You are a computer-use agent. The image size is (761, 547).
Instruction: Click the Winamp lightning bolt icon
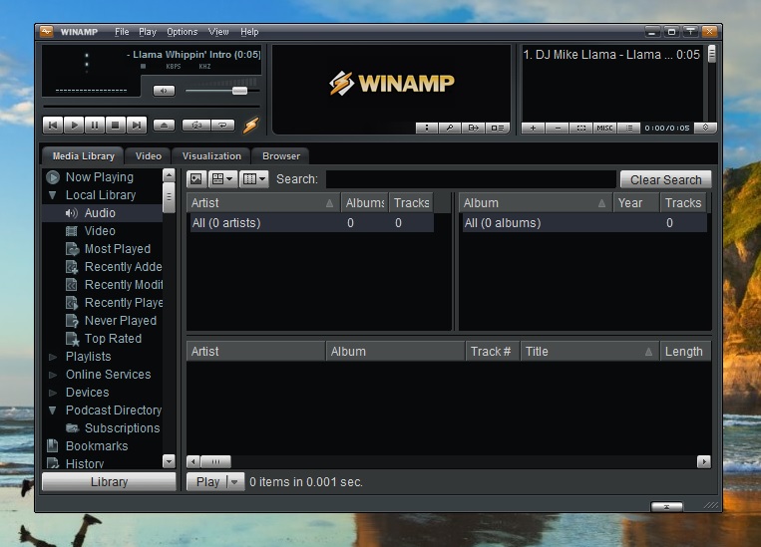coord(250,126)
